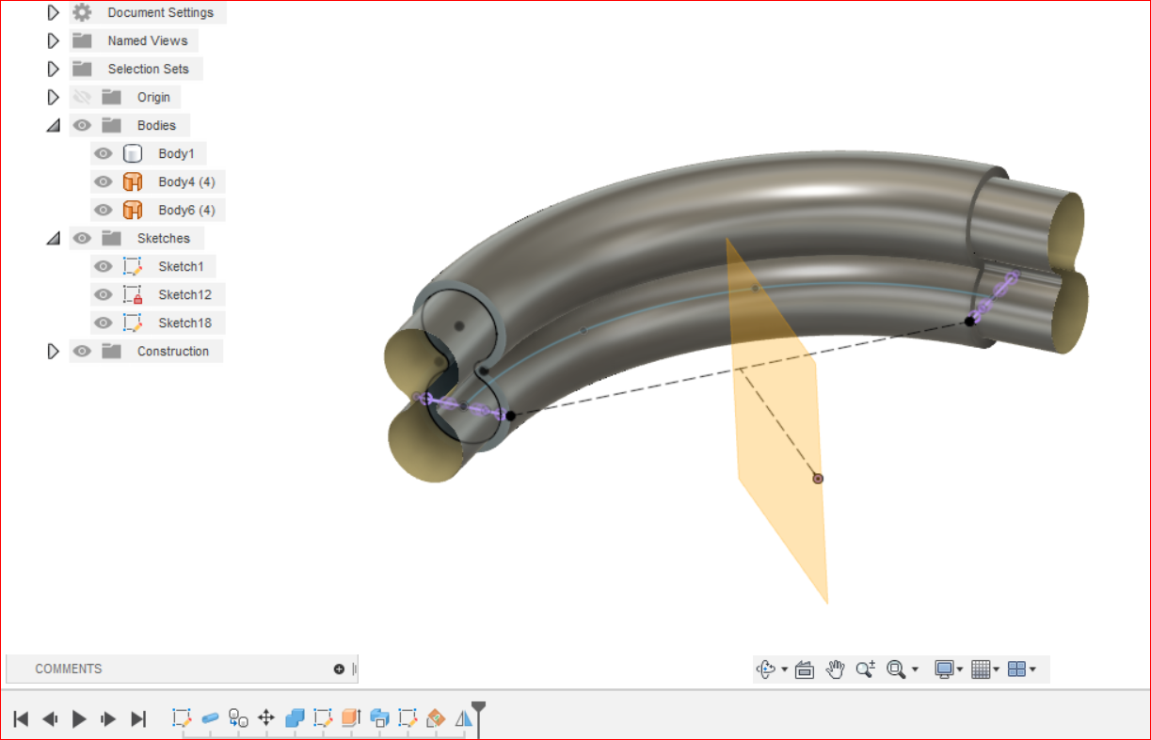This screenshot has height=740, width=1151.
Task: Expand the Construction folder
Action: (54, 351)
